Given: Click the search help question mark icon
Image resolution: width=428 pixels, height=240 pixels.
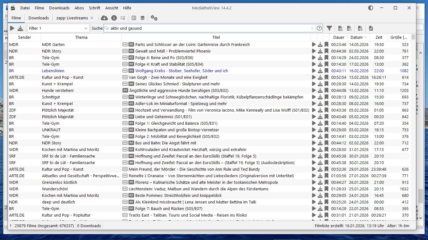Looking at the screenshot, I should [319, 28].
